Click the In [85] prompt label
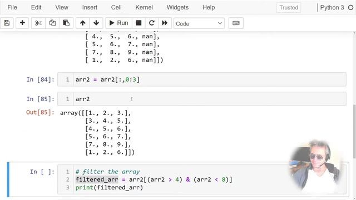This screenshot has width=356, height=200. point(40,99)
